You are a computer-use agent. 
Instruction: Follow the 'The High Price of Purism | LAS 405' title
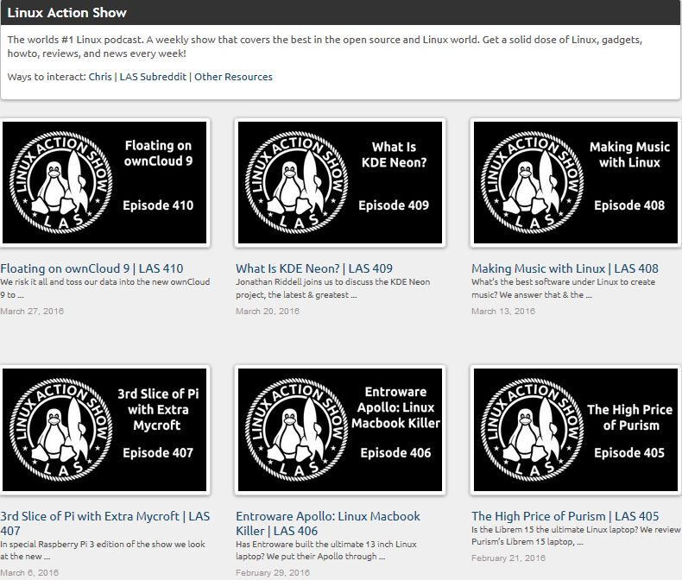(565, 516)
